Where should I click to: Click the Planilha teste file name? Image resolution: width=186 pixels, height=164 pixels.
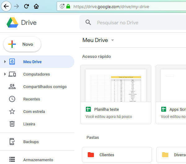click(107, 110)
